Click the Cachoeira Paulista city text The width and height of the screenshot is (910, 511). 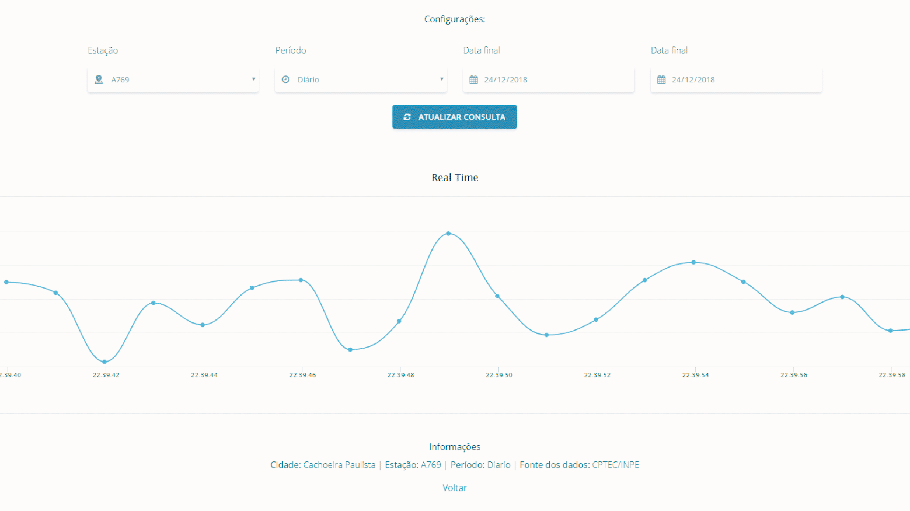(x=339, y=465)
